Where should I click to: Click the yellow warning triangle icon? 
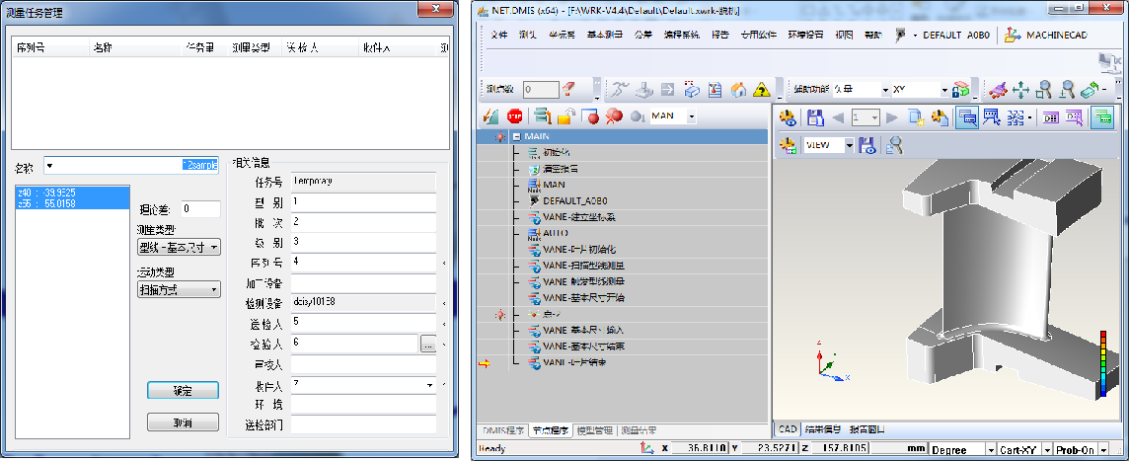(x=761, y=90)
